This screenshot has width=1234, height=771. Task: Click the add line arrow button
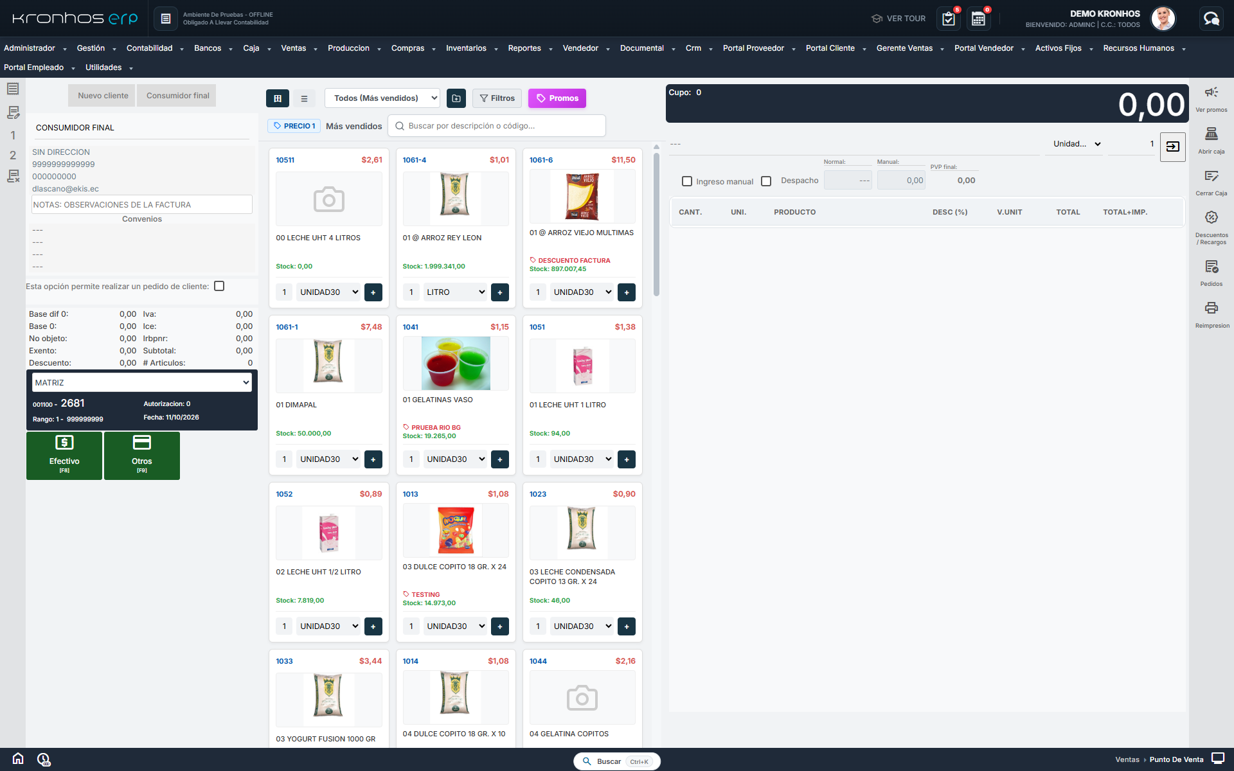(1172, 146)
